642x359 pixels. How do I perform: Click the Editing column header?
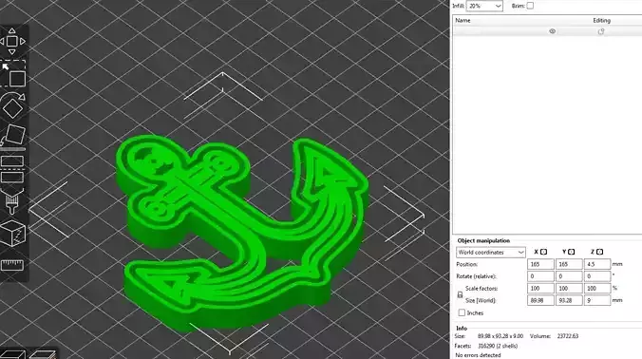click(601, 20)
